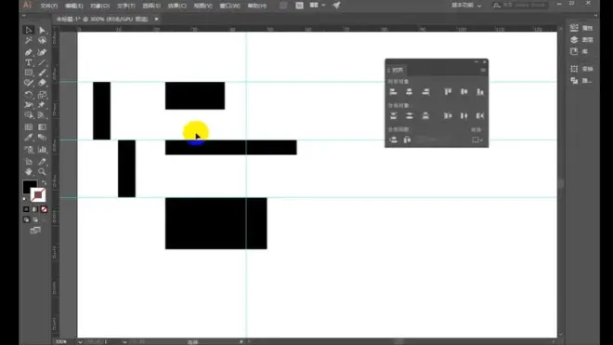613x345 pixels.
Task: Select the Width tool
Action: [29, 105]
